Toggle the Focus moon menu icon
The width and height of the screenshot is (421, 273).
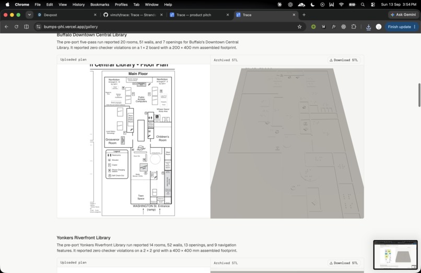(312, 4)
